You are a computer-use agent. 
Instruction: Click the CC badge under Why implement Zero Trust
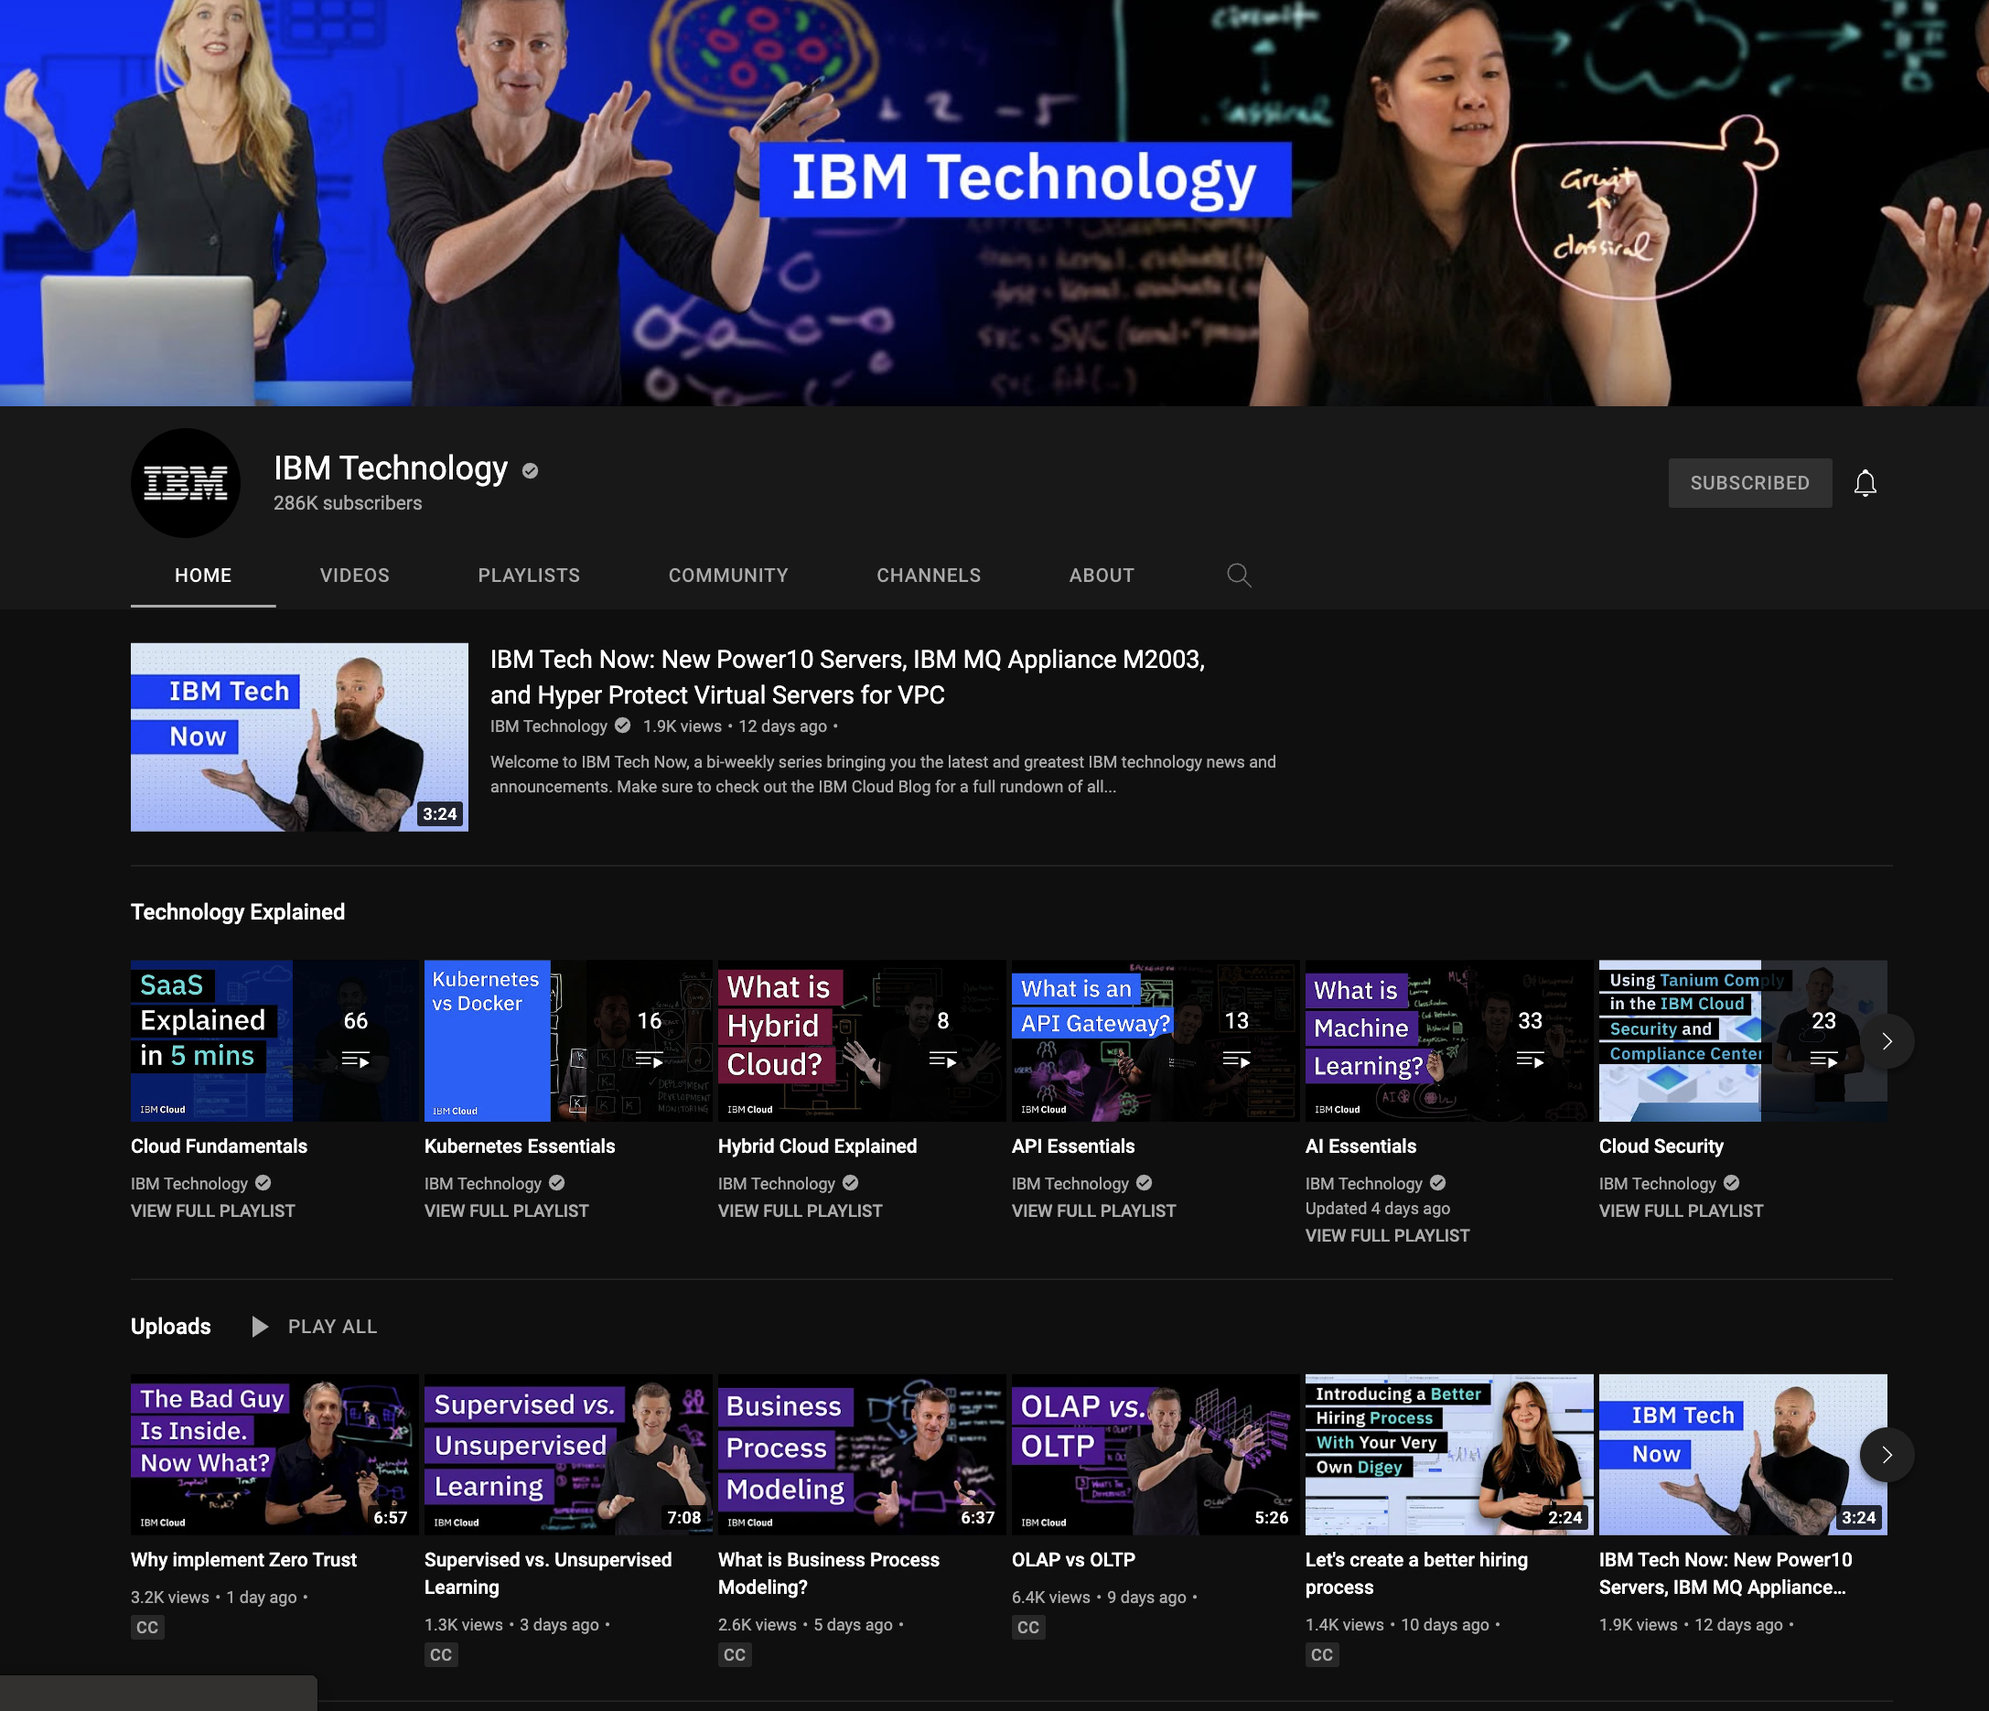pyautogui.click(x=147, y=1628)
